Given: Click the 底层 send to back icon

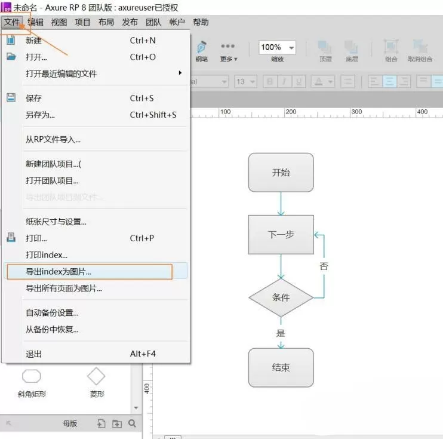Looking at the screenshot, I should point(351,47).
